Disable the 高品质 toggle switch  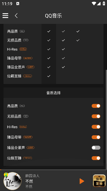coord(96,106)
